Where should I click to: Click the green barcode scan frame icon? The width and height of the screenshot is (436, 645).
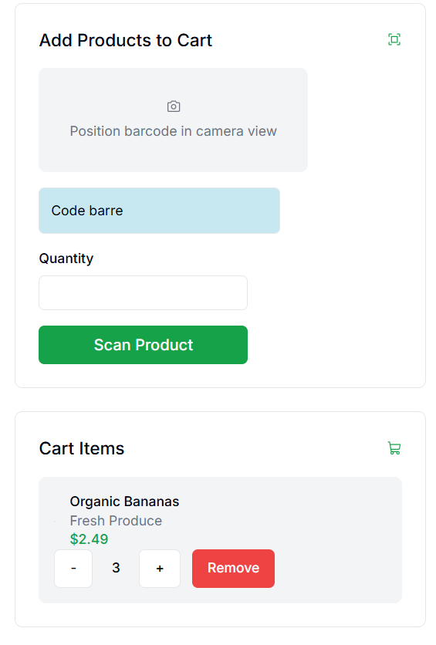394,39
